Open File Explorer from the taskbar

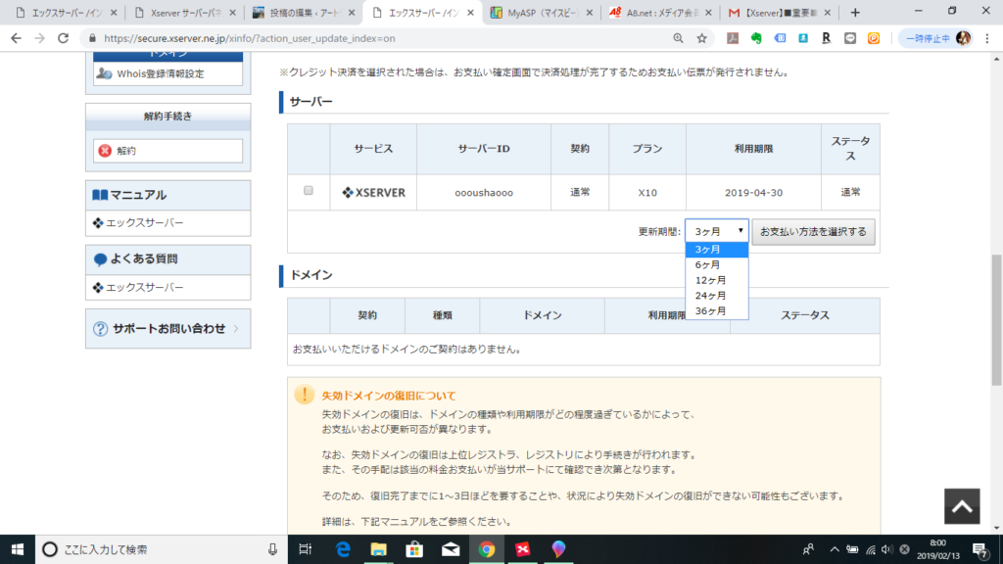pos(379,549)
